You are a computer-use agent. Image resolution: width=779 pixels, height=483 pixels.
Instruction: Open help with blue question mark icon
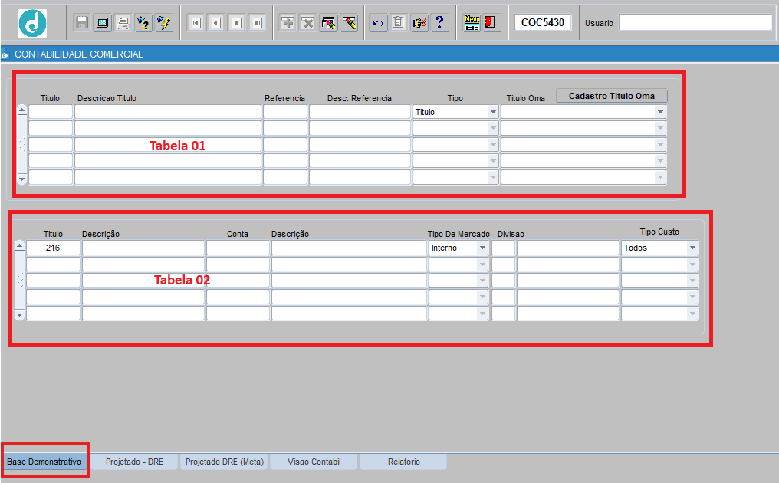439,23
